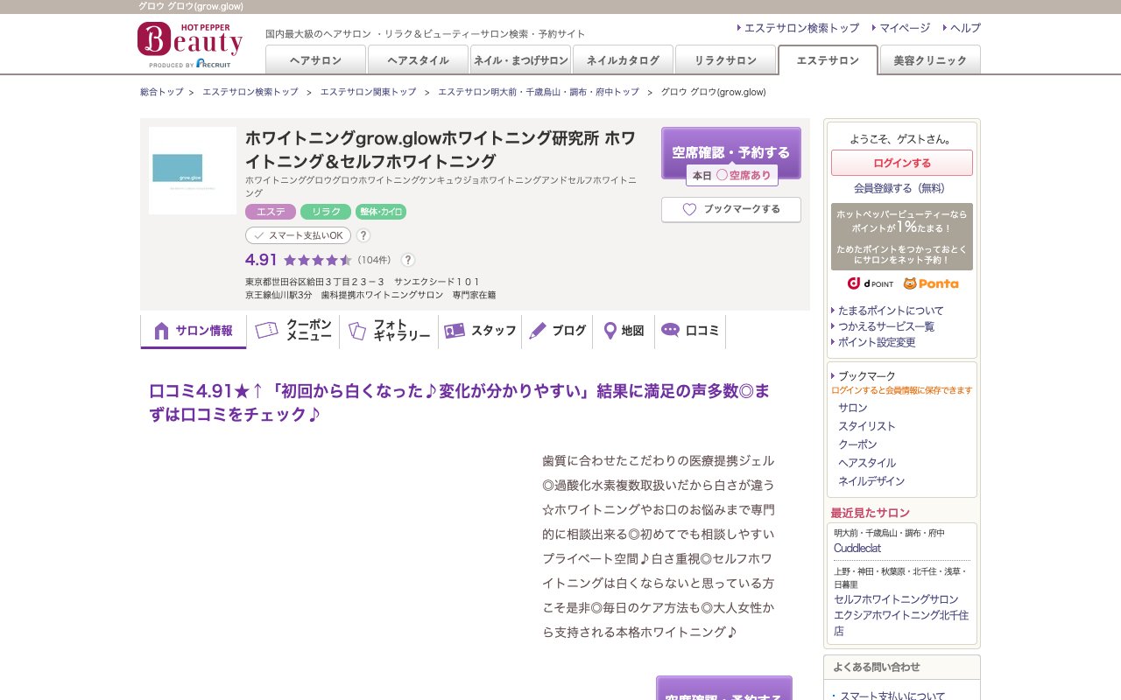Open the Cuddleclat recently viewed salon link
The height and width of the screenshot is (700, 1121).
[x=857, y=548]
